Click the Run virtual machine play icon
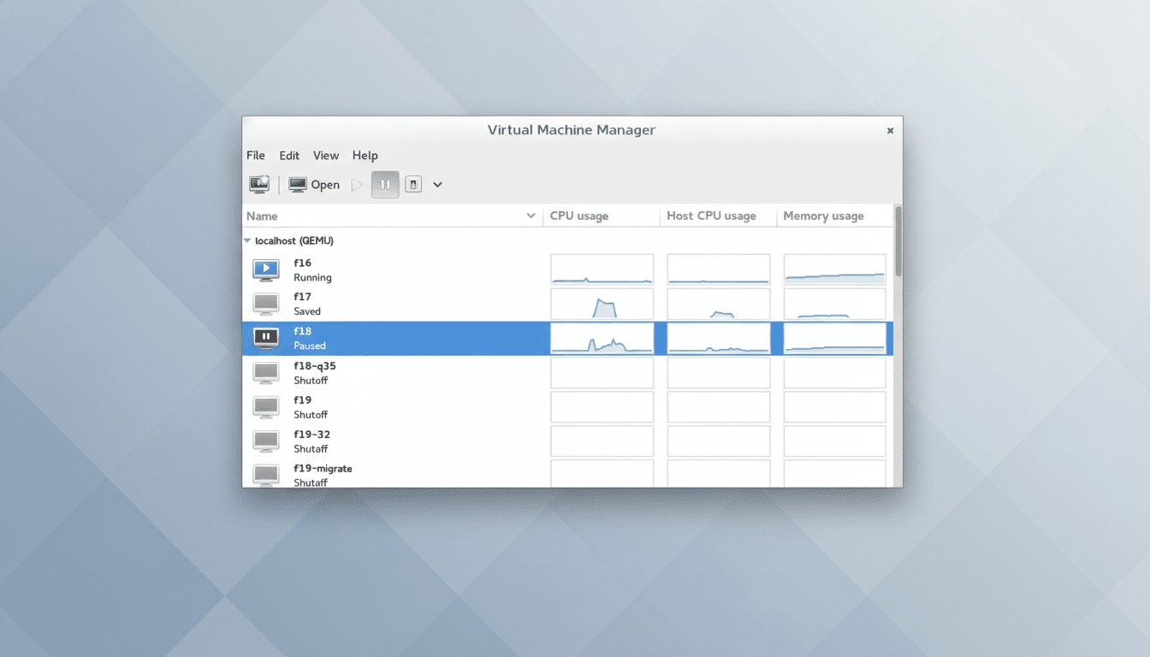The height and width of the screenshot is (657, 1150). click(357, 184)
